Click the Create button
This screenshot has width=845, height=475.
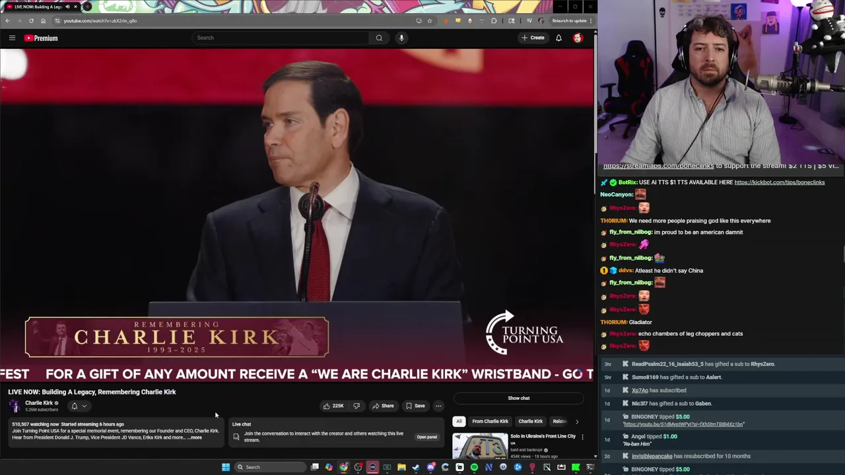coord(533,38)
